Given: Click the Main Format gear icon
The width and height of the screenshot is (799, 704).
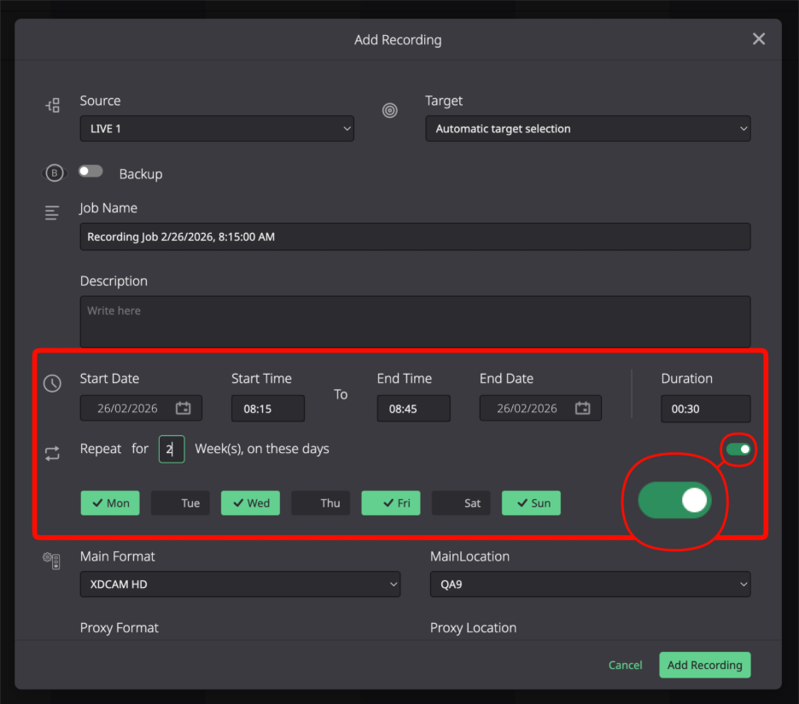Looking at the screenshot, I should tap(51, 561).
